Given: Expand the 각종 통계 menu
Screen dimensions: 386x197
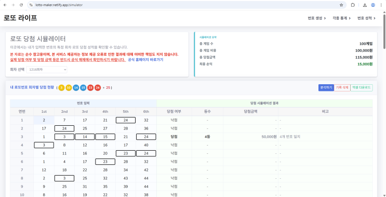Looking at the screenshot, I should (x=341, y=18).
